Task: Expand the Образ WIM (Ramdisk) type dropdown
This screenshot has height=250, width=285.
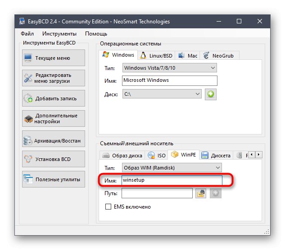Action: [172, 168]
